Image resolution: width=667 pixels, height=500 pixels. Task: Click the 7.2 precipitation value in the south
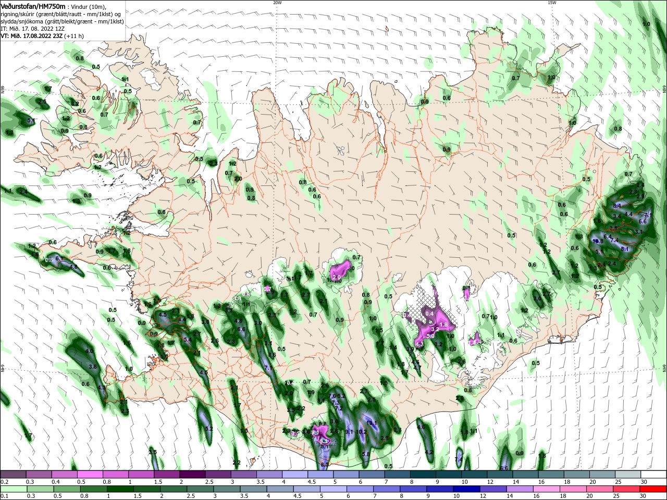coord(338,408)
